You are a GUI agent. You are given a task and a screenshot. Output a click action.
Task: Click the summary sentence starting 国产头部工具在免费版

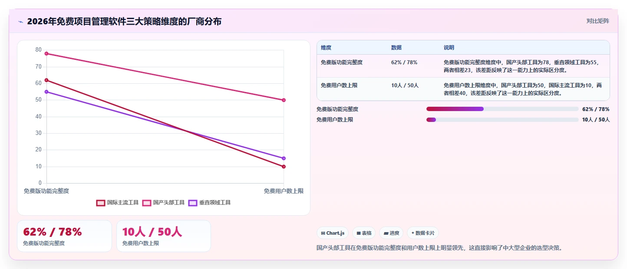coord(440,248)
